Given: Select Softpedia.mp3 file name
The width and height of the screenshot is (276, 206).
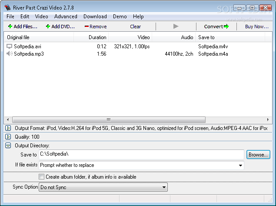Looking at the screenshot, I should coord(29,54).
